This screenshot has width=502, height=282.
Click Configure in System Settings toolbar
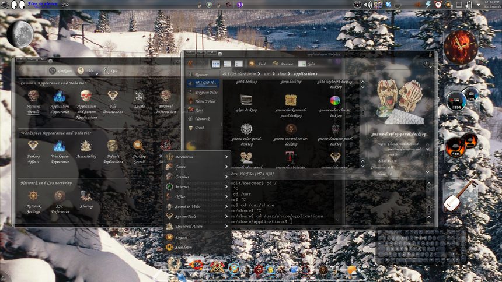[61, 70]
